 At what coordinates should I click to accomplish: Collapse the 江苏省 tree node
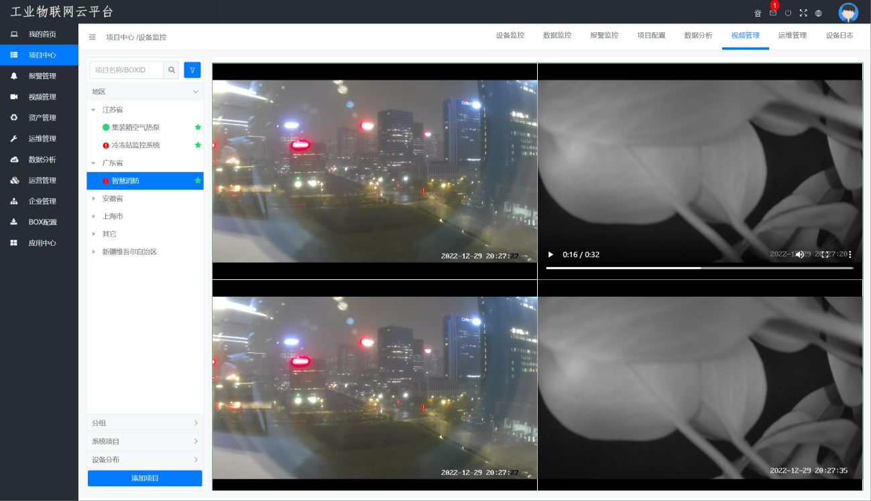93,110
